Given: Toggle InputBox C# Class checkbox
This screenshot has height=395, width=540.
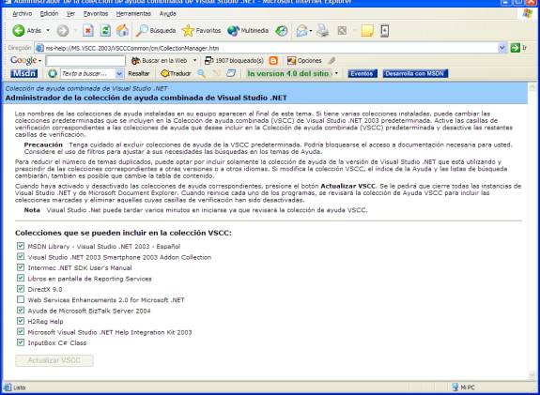Looking at the screenshot, I should point(21,342).
